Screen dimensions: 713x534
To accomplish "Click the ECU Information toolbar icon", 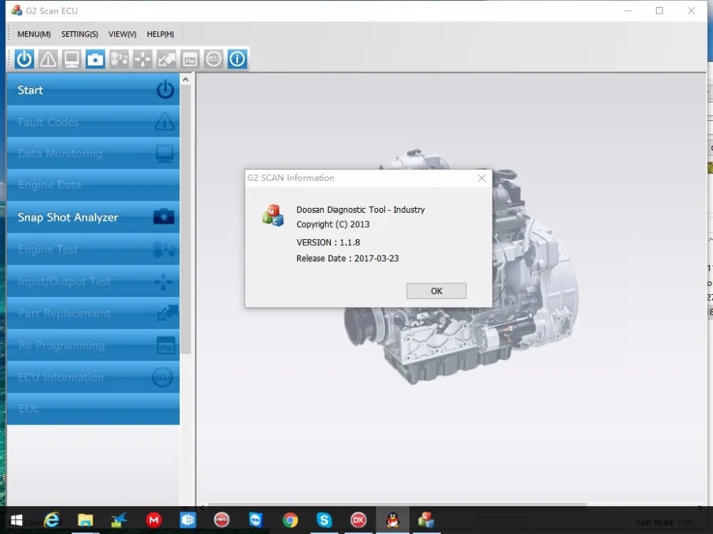I will (213, 59).
